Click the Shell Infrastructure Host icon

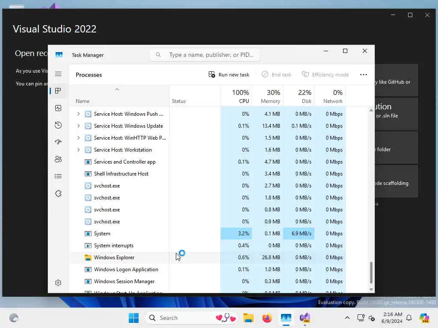coord(88,174)
